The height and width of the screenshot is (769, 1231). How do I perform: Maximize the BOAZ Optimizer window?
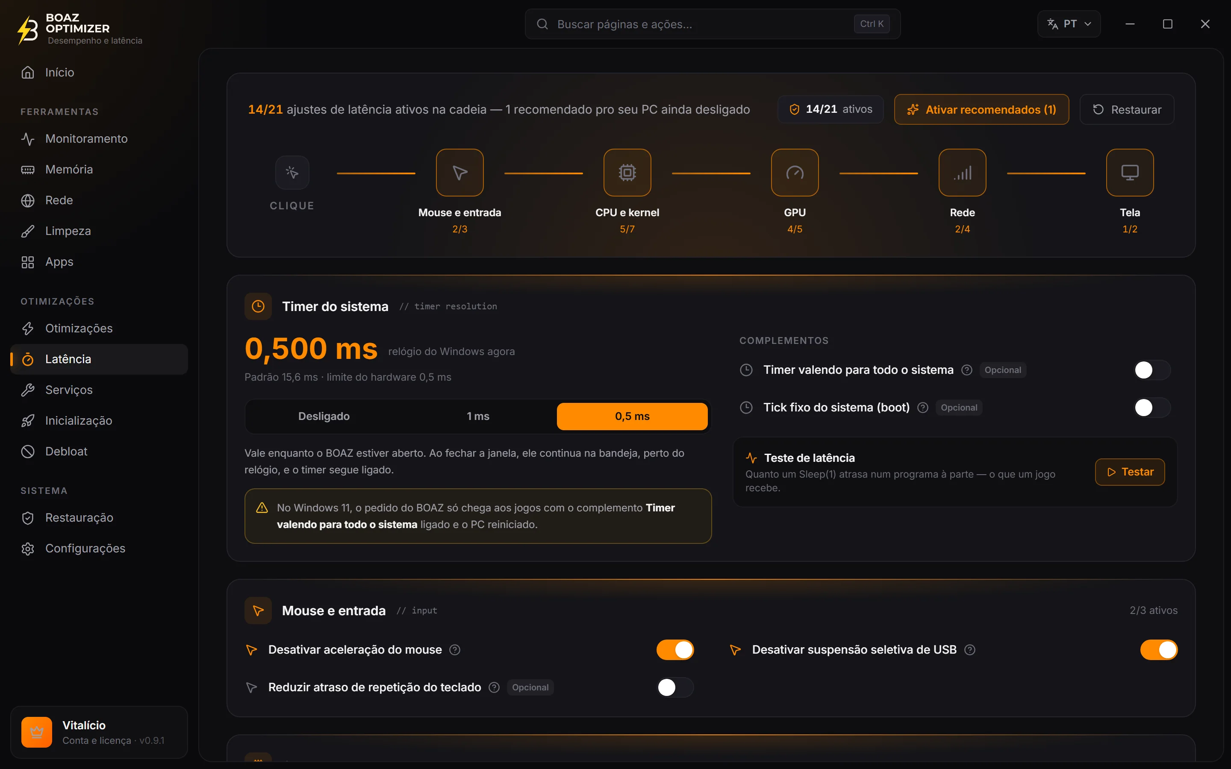(1167, 24)
